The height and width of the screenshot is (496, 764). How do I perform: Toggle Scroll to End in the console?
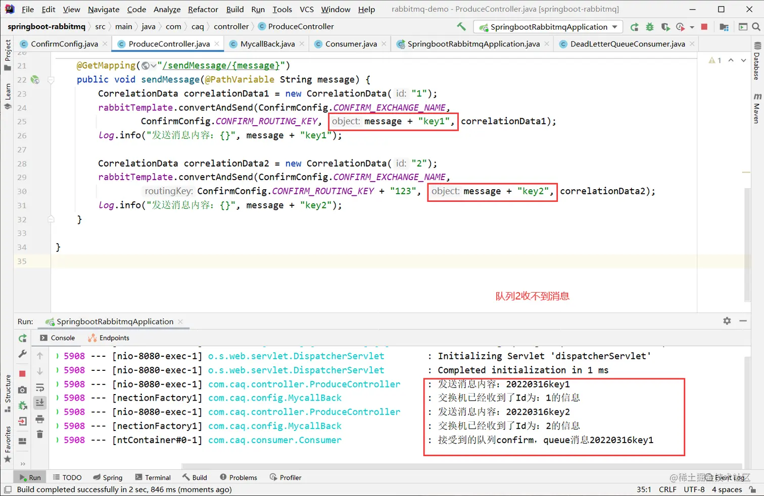[x=40, y=403]
